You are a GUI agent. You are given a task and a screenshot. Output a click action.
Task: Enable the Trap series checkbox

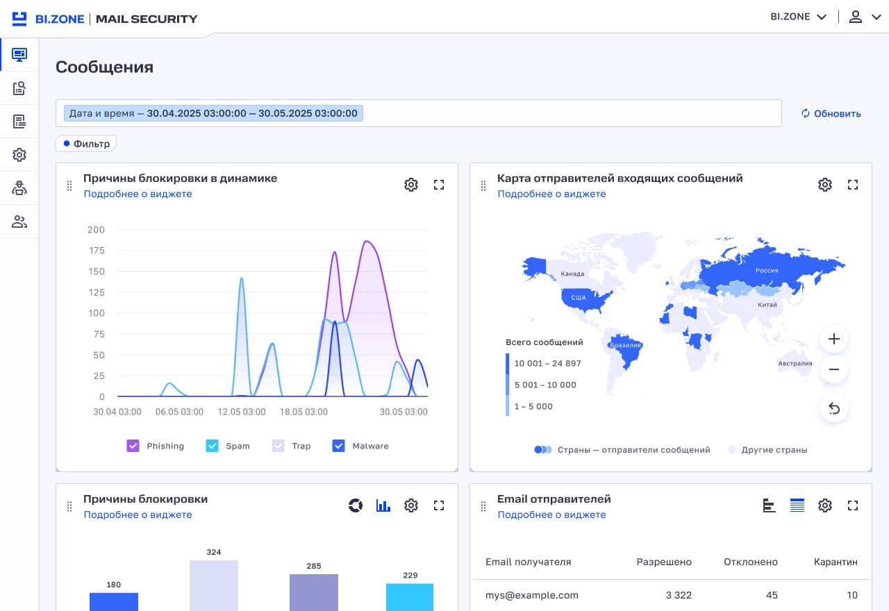278,446
